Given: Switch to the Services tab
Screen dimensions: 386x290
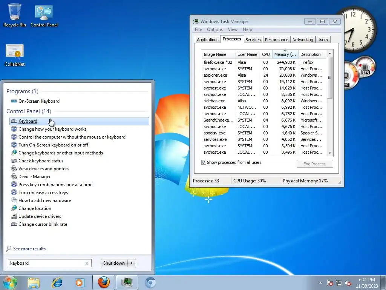Looking at the screenshot, I should click(x=253, y=39).
